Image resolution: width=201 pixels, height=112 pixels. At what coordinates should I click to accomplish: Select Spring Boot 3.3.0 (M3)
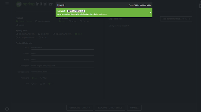44,34
